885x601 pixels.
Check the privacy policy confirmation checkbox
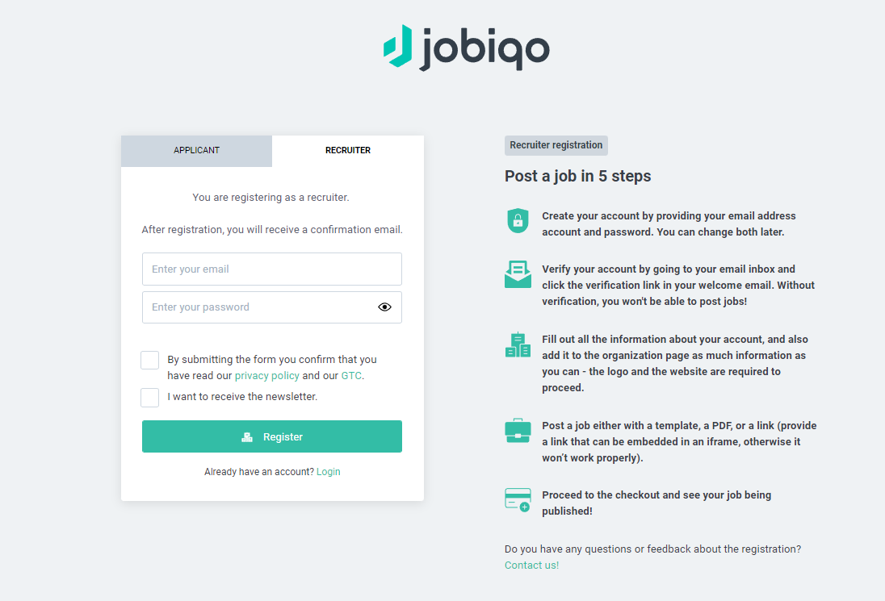click(x=149, y=360)
